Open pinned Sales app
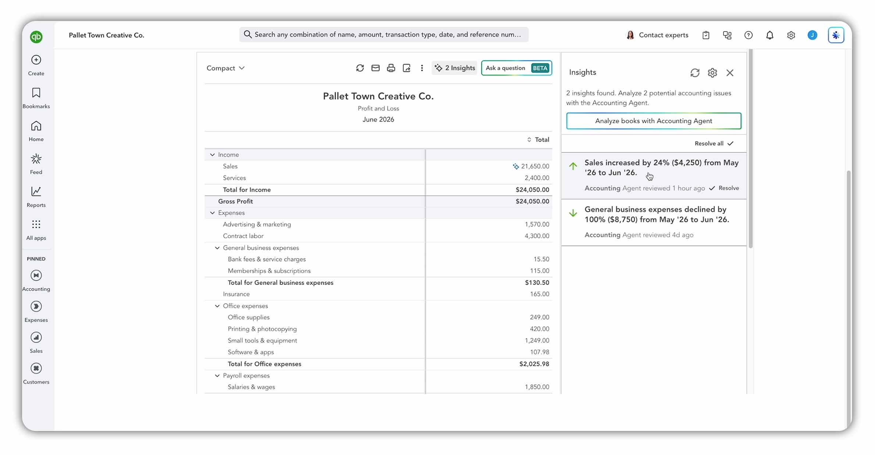The image size is (875, 455). pos(36,343)
